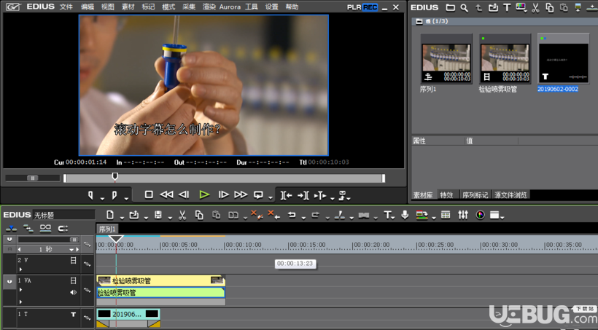
Task: Switch to PLR player mode
Action: [354, 7]
